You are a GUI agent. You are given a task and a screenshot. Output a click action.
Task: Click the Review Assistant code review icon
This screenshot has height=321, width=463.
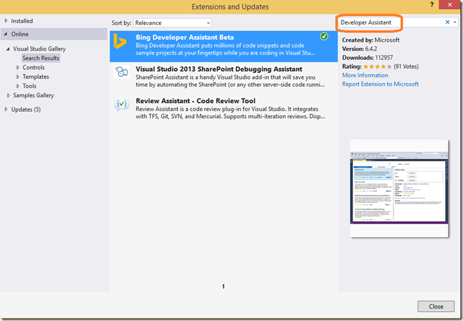(x=121, y=104)
